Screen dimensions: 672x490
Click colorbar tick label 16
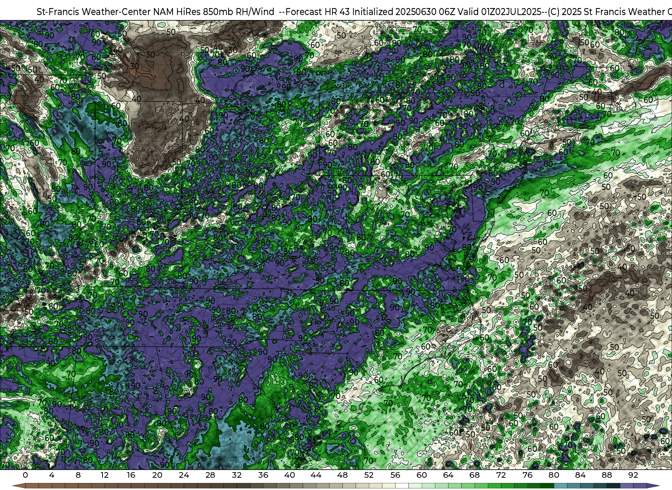point(131,475)
